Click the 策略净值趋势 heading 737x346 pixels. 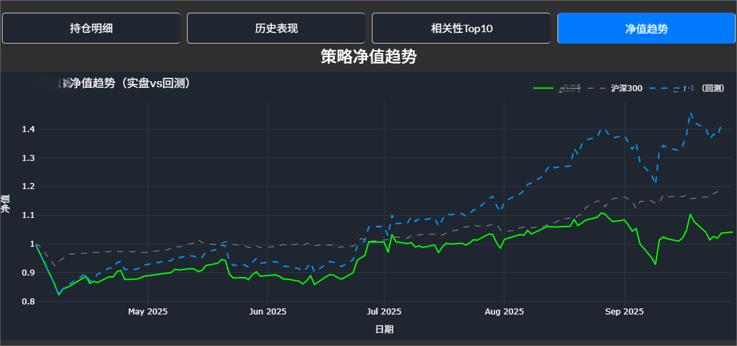tap(368, 57)
